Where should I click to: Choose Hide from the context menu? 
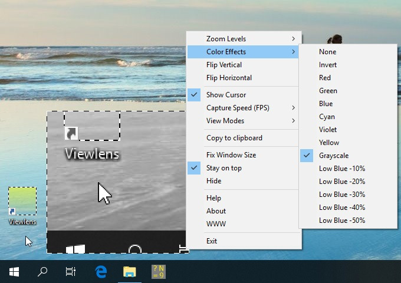coord(243,181)
